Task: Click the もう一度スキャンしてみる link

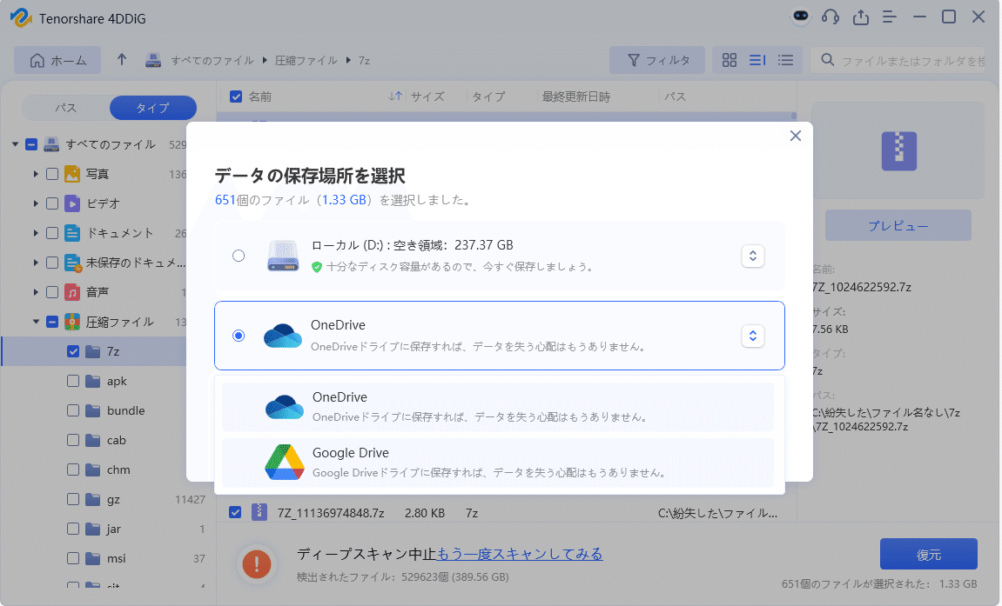Action: tap(519, 554)
